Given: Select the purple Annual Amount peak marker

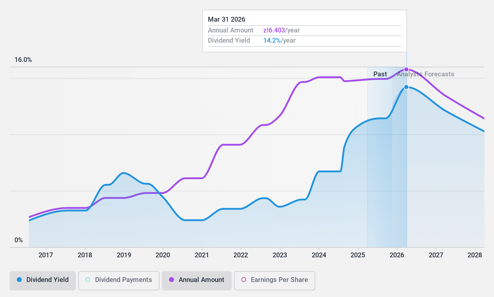Looking at the screenshot, I should tap(406, 69).
